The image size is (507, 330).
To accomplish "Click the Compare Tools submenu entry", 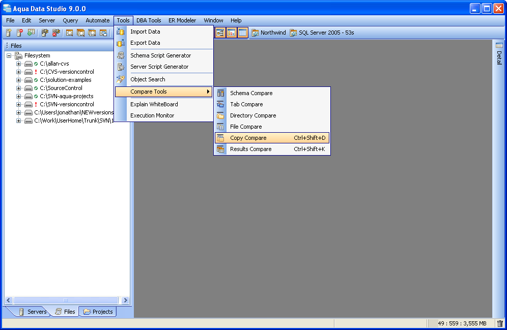I will [164, 92].
